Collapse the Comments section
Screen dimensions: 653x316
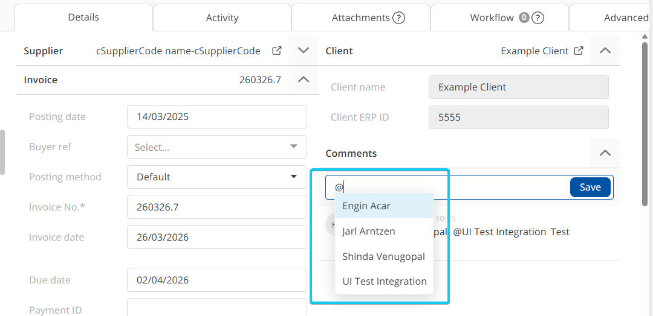click(x=605, y=153)
